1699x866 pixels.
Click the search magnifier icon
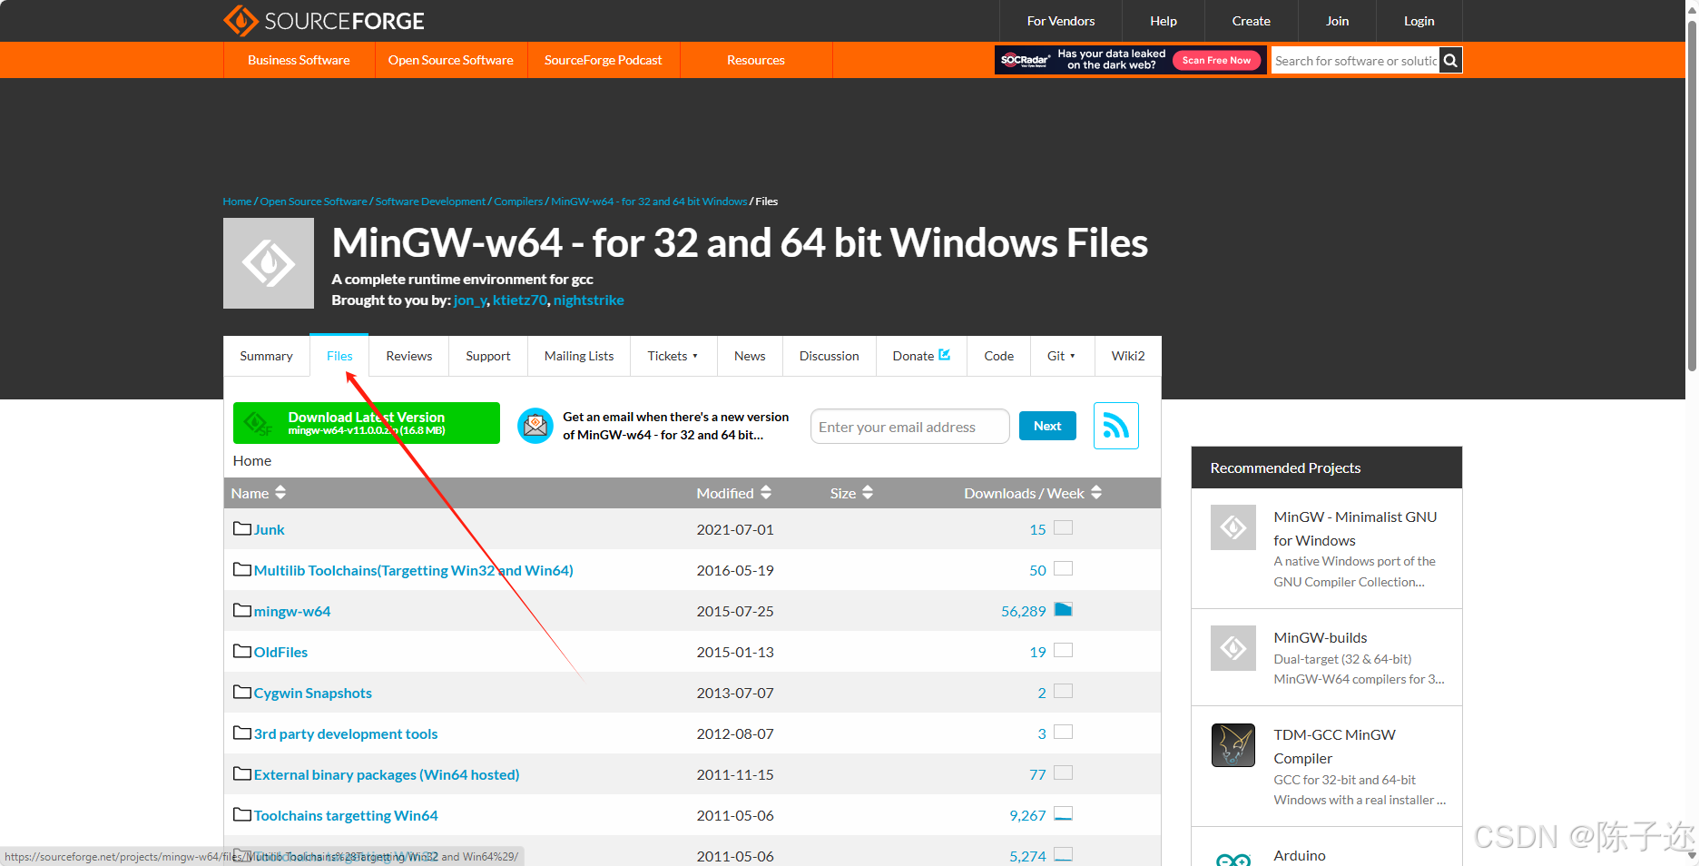pos(1450,61)
